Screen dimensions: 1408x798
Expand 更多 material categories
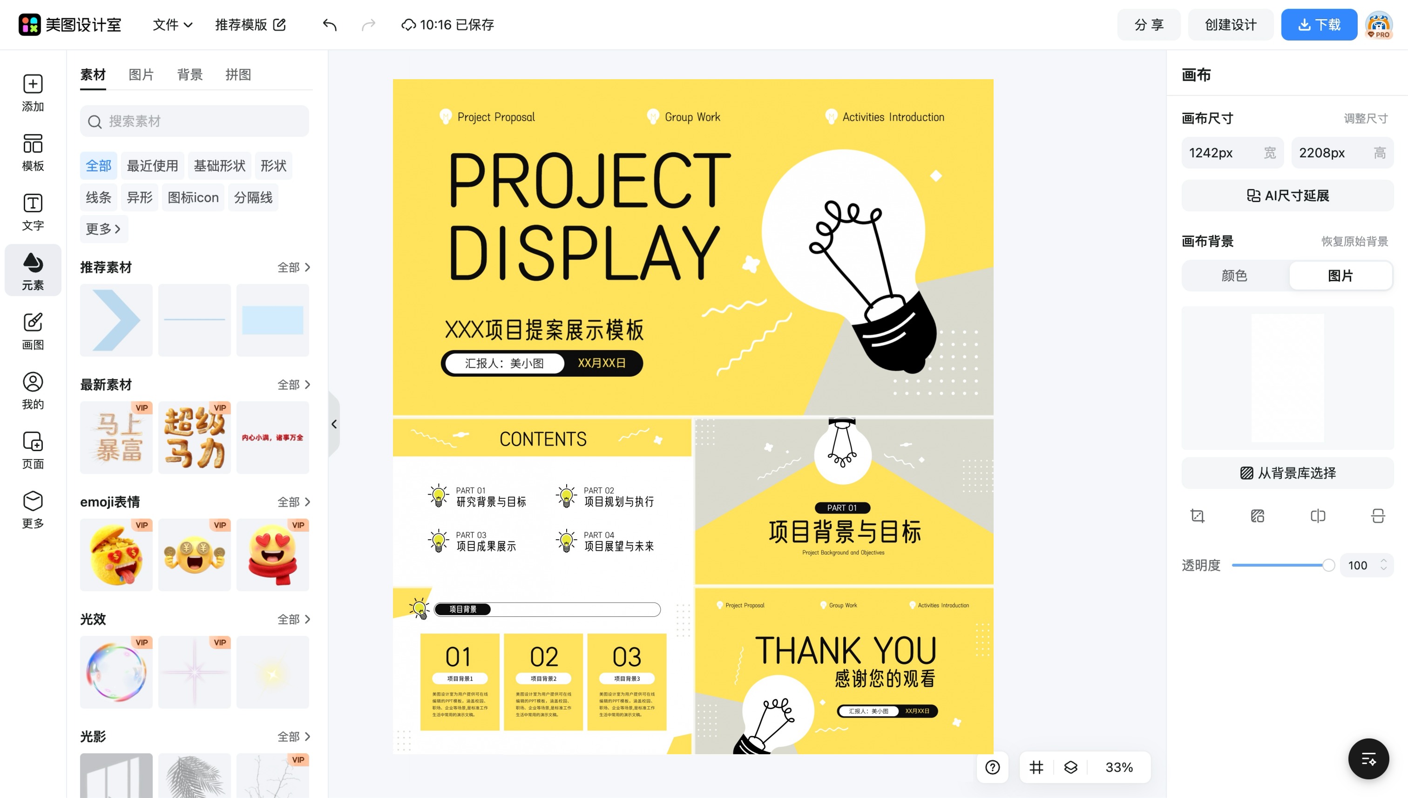[103, 229]
